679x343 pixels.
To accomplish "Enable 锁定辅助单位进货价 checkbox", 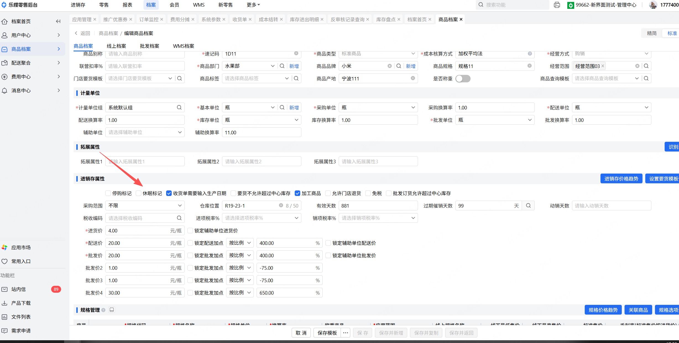I will click(x=190, y=231).
